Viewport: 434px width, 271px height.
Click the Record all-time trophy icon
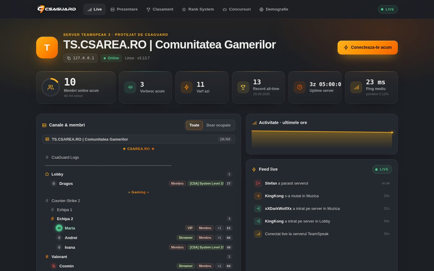243,87
